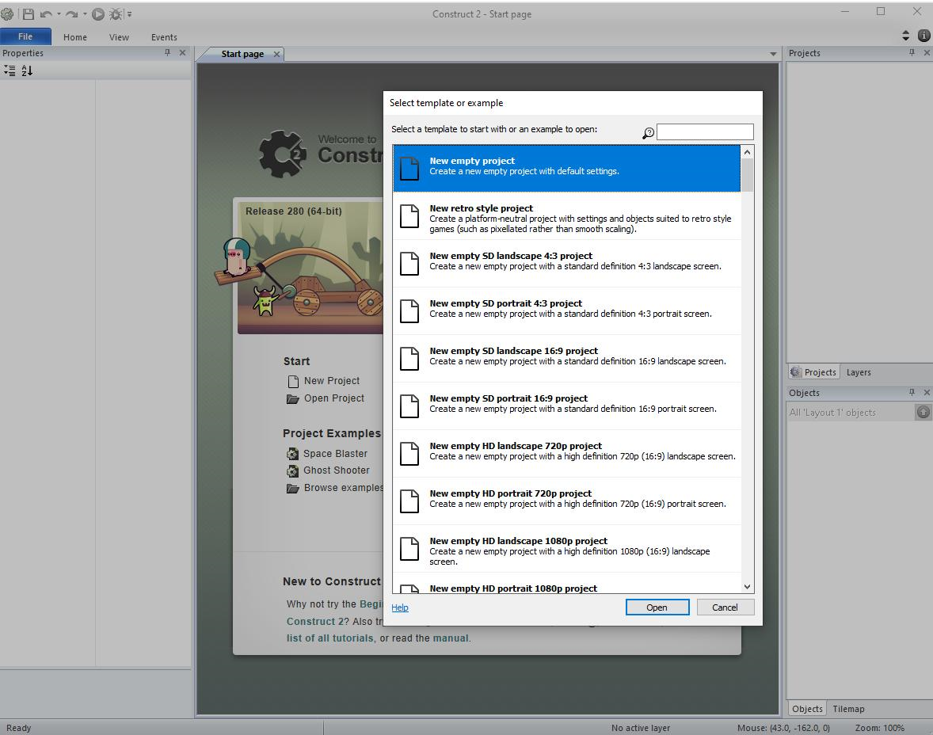
Task: Open the Redo history dropdown arrow
Action: (x=84, y=13)
